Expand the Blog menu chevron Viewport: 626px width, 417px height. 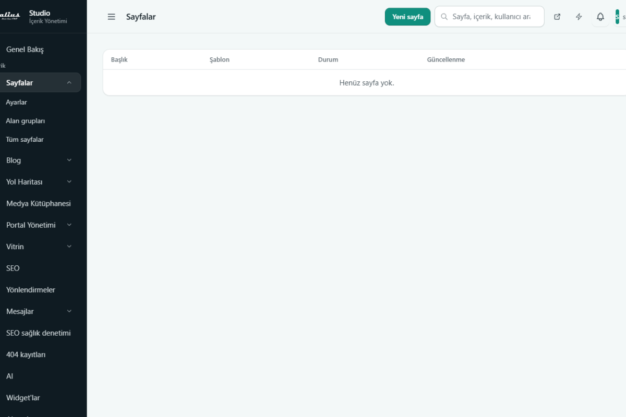[69, 160]
